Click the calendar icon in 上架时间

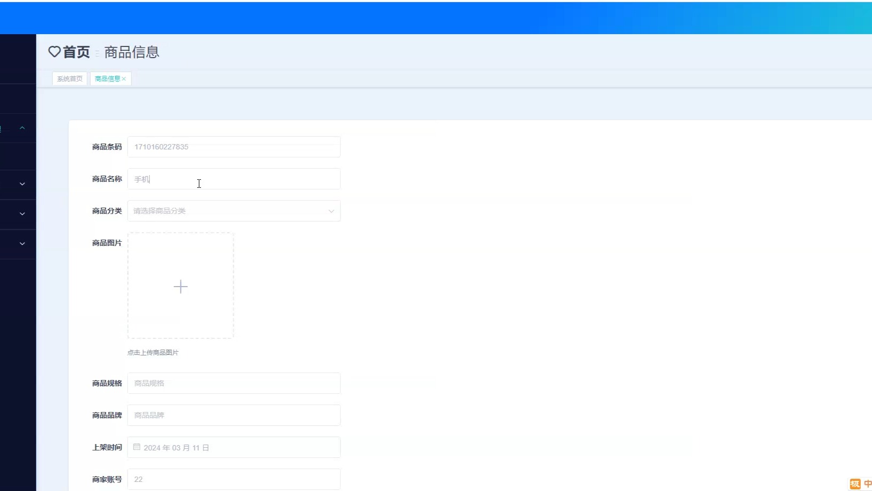[x=137, y=447]
